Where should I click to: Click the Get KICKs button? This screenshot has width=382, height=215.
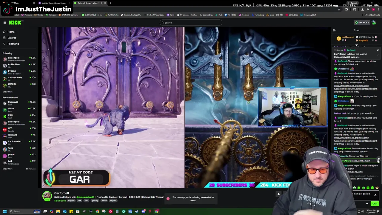tap(361, 22)
